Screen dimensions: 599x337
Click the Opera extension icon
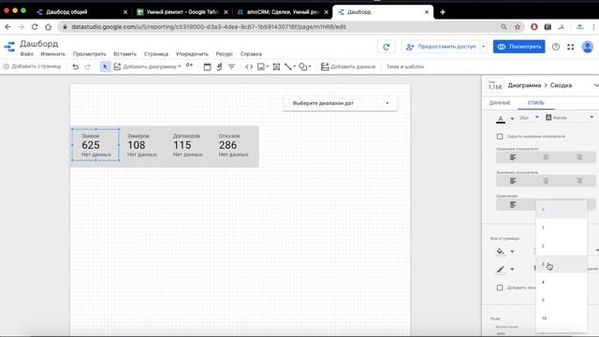(x=534, y=27)
